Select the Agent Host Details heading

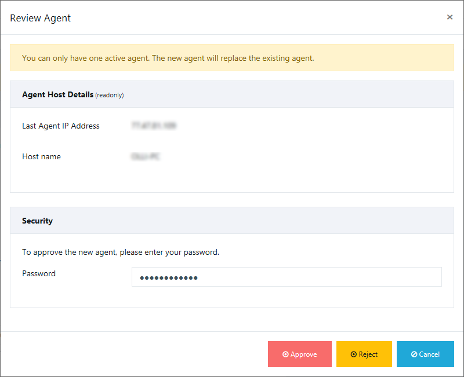(x=57, y=94)
